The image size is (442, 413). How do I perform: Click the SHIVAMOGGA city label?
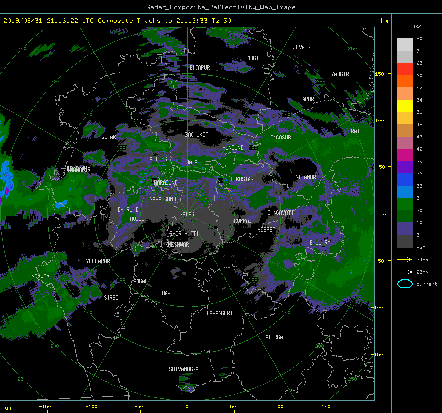(184, 369)
